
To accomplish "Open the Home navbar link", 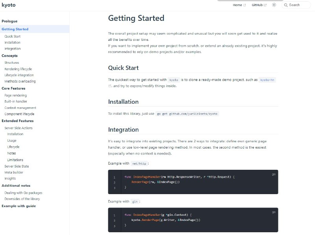I will 237,5.
